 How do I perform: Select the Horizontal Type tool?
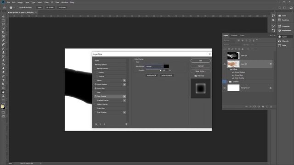3,80
